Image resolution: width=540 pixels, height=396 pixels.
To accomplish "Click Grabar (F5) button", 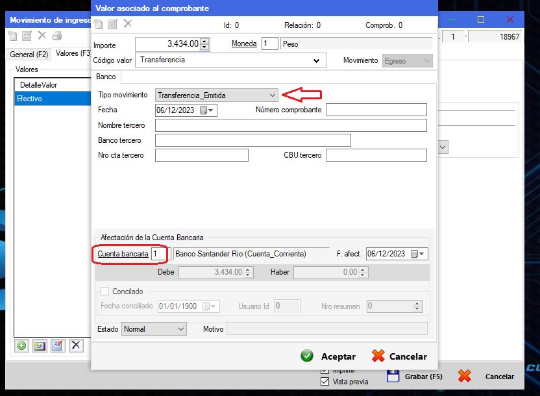I will [415, 377].
